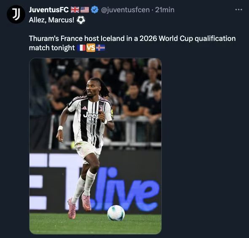This screenshot has height=238, width=249.
Task: Click the blue ".live" advertising board
Action: click(x=126, y=189)
